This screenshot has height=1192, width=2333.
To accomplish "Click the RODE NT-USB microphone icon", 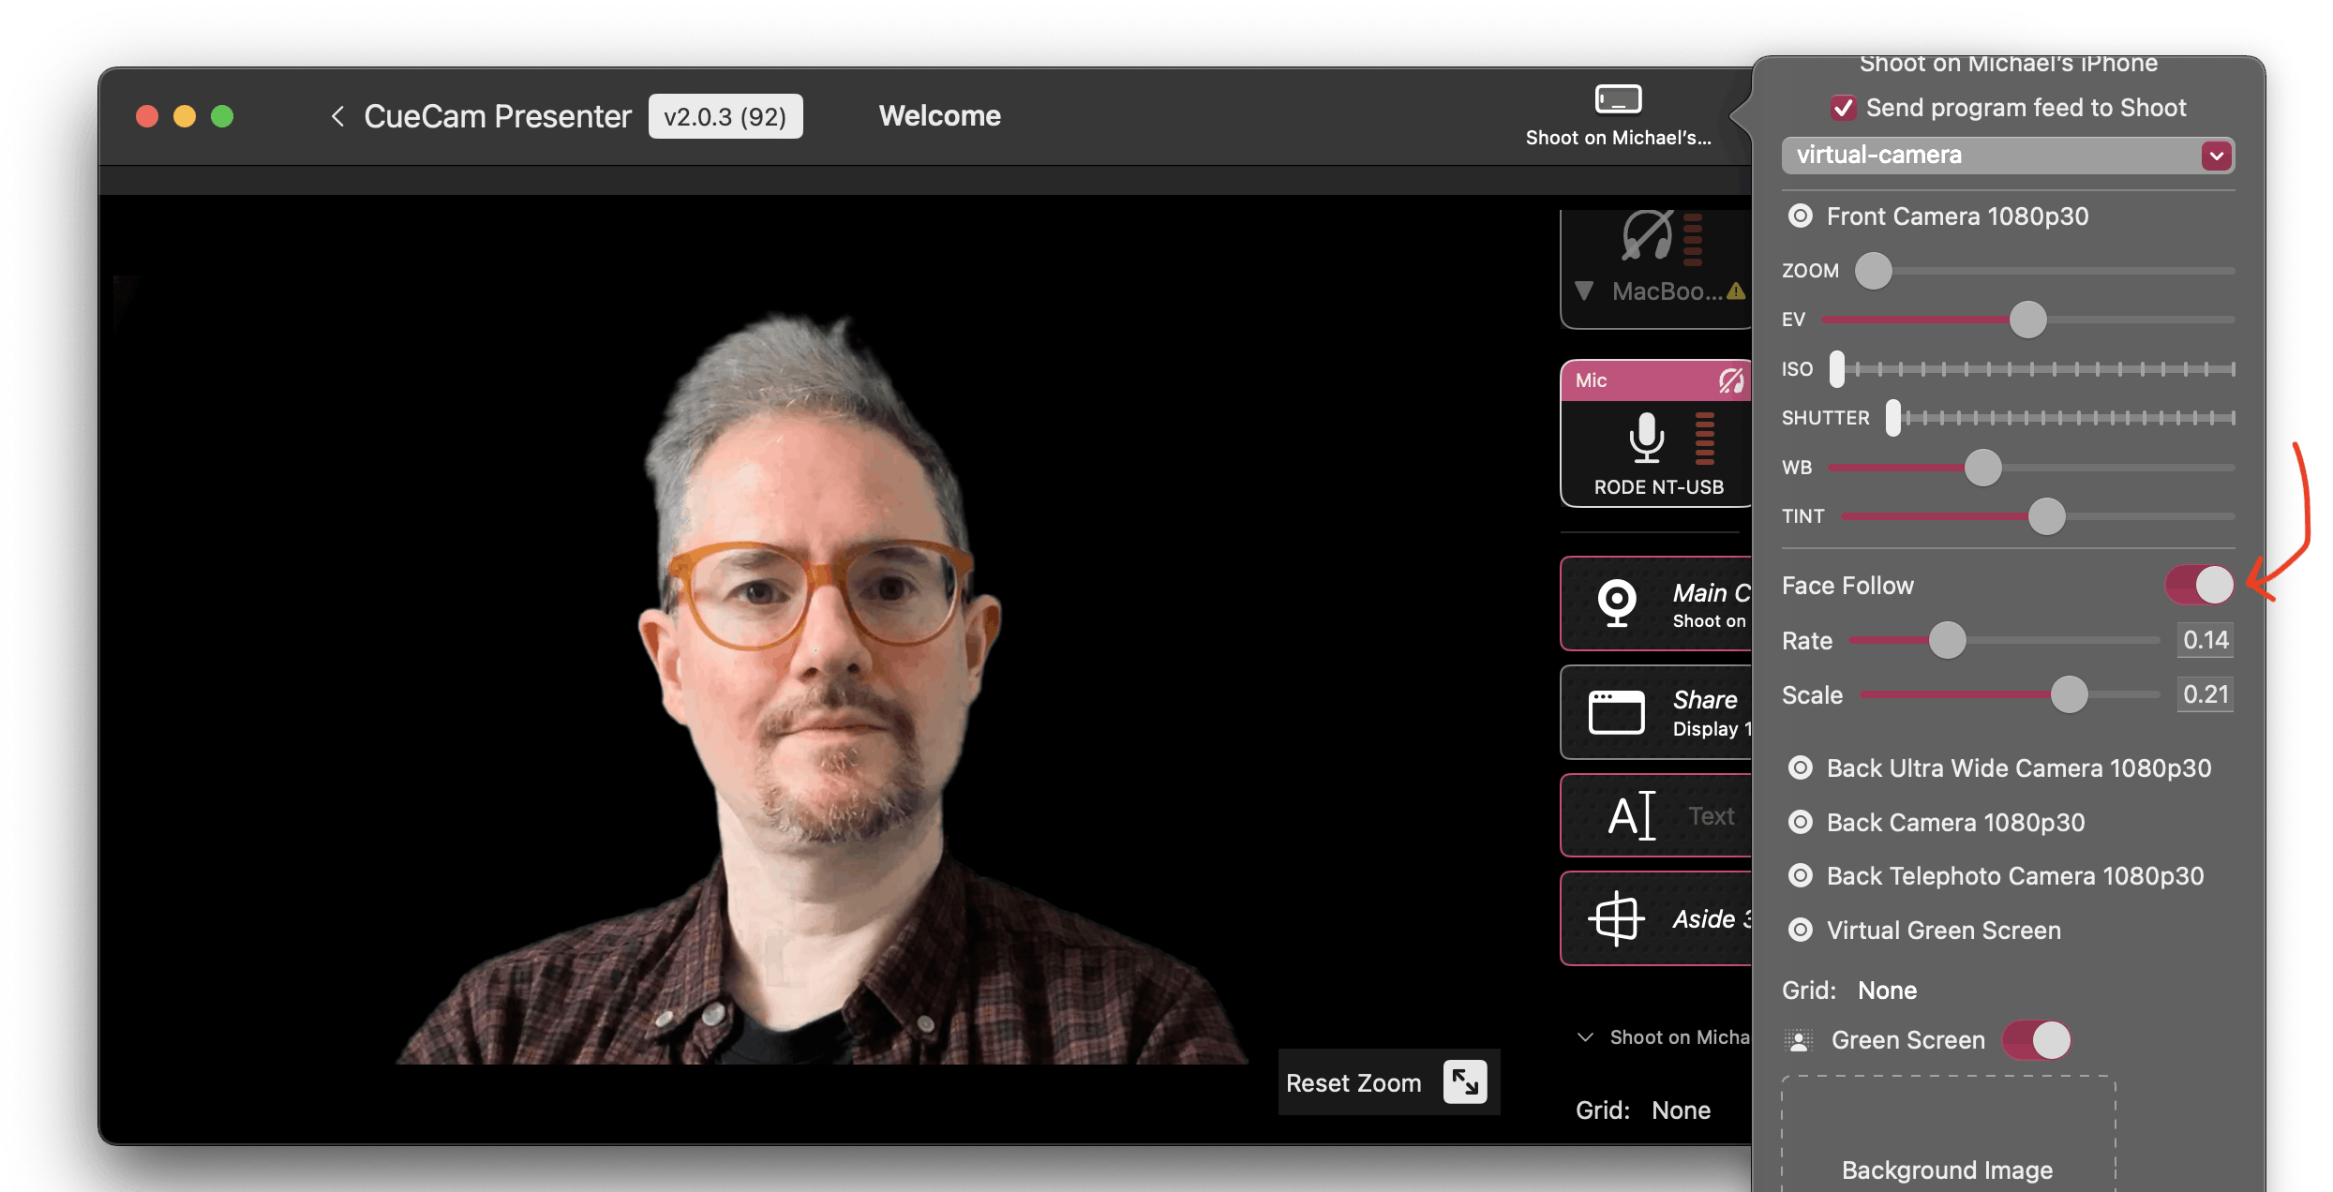I will pyautogui.click(x=1646, y=438).
